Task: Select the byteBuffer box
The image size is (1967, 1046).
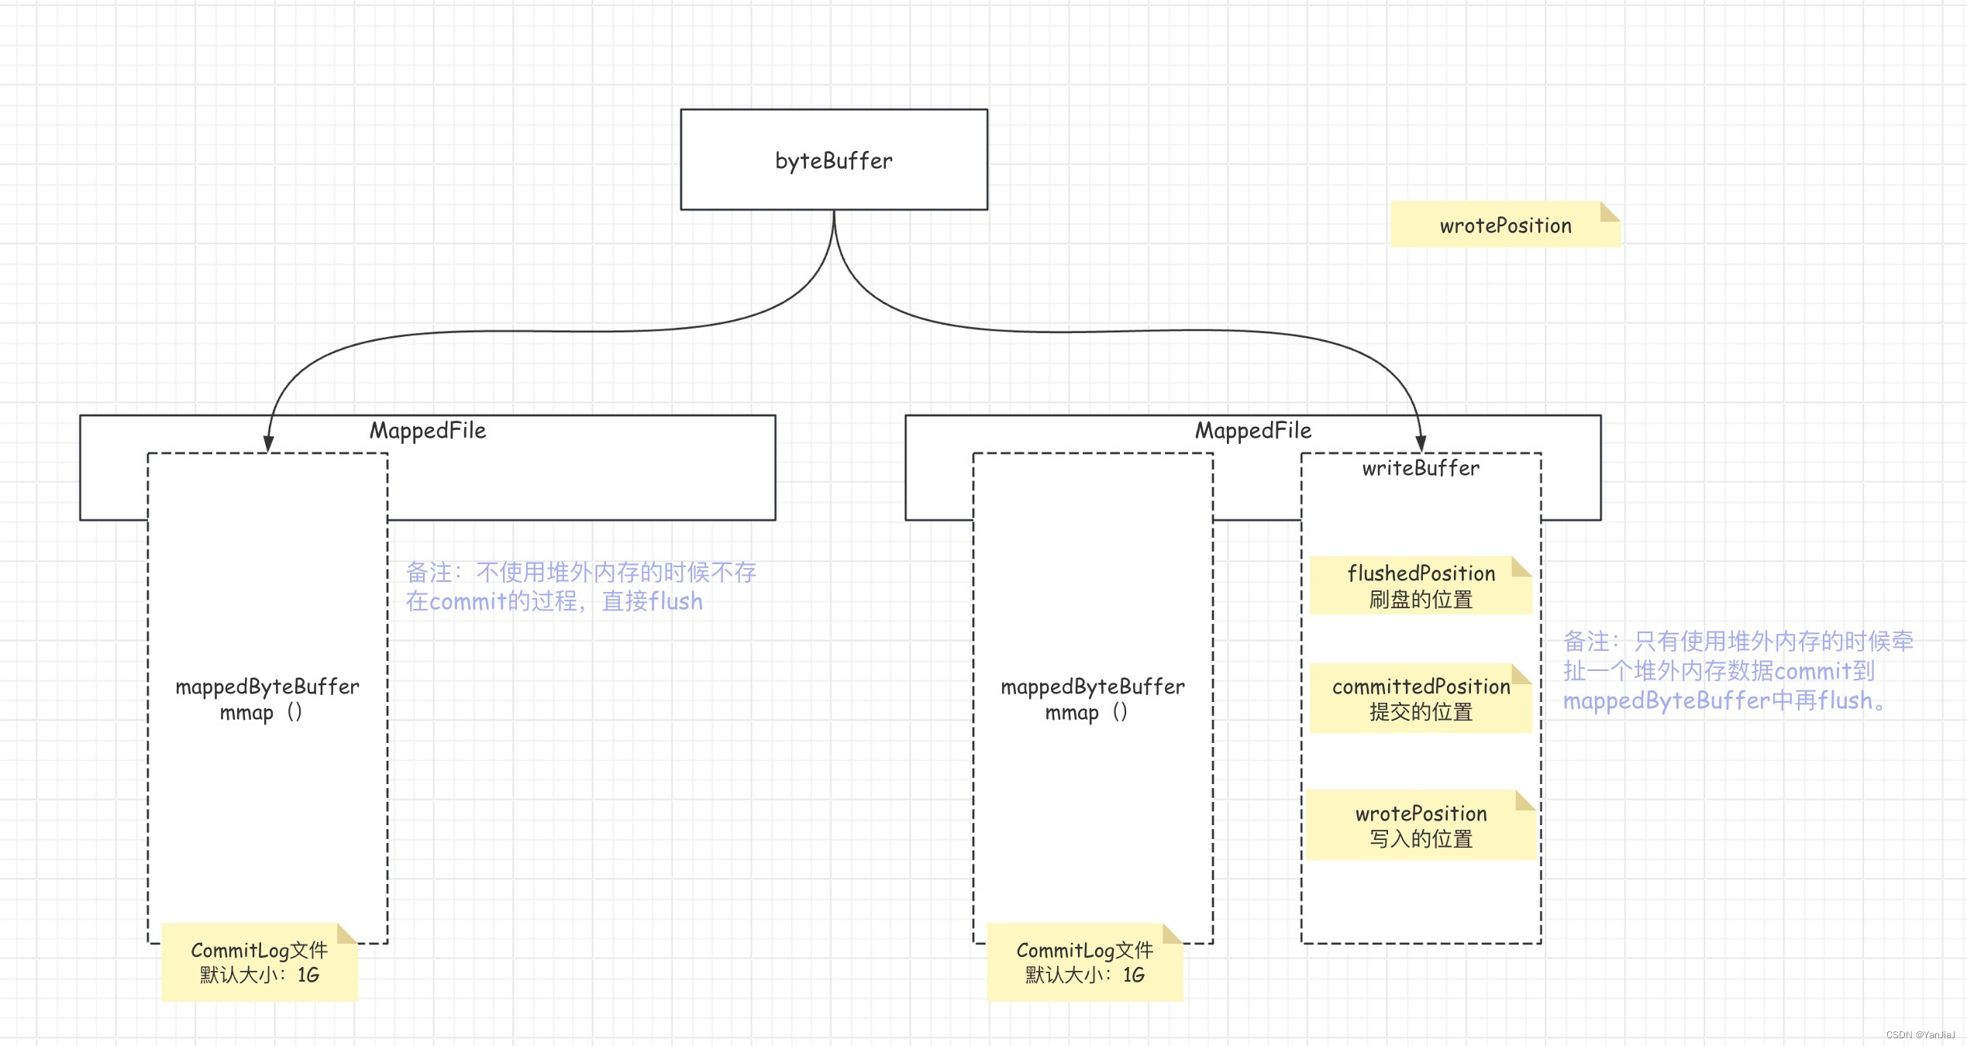Action: coord(834,160)
